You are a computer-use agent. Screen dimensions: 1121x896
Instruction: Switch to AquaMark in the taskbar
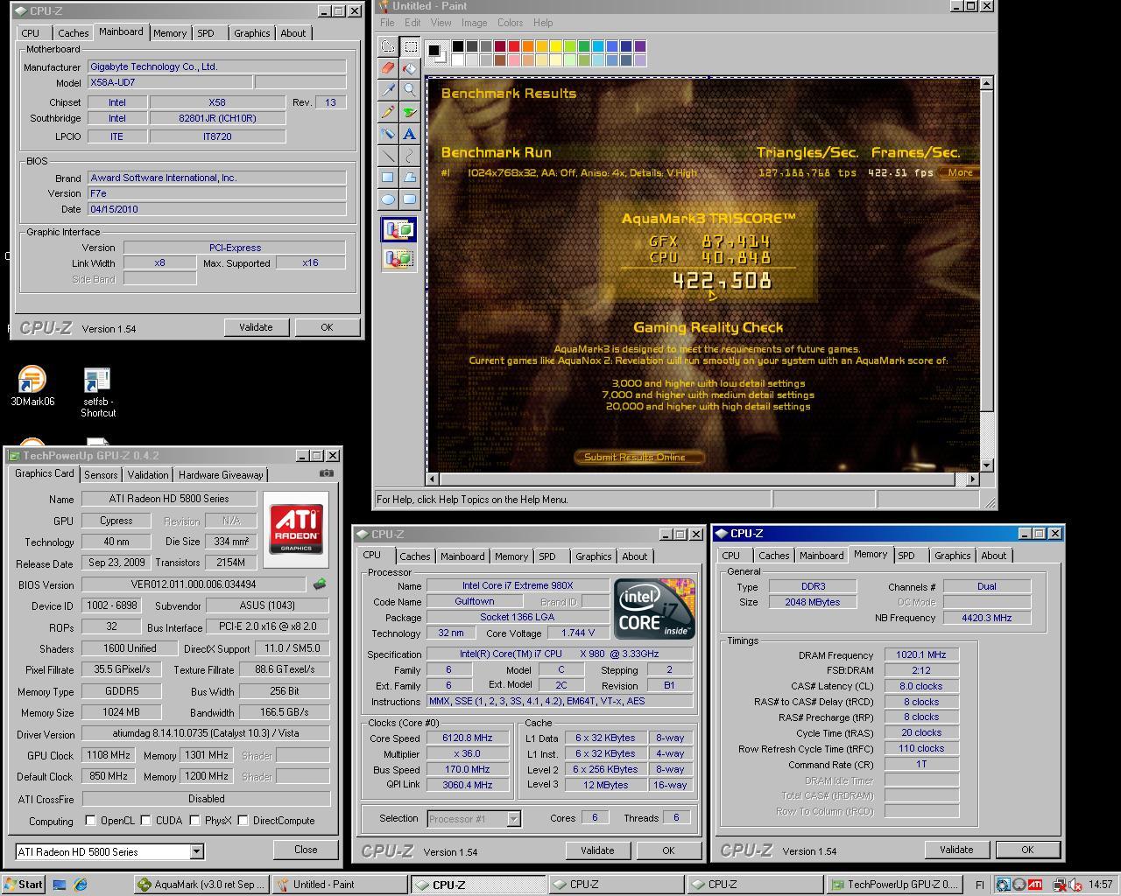coord(201,885)
